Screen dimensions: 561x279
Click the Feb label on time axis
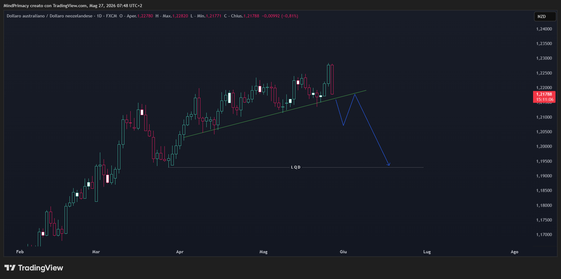20,252
